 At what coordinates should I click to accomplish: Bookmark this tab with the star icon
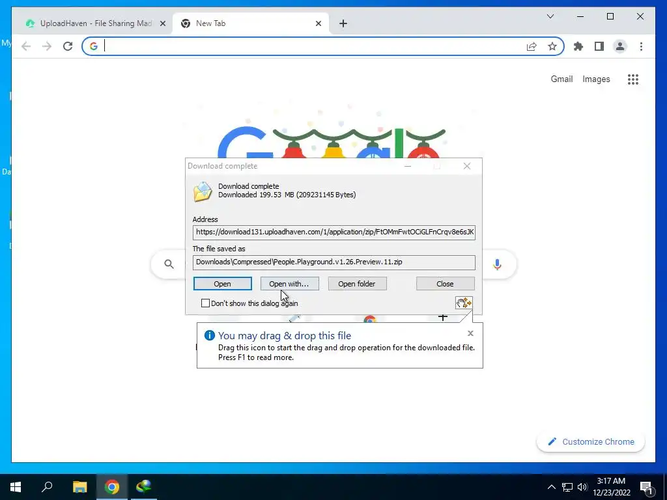(x=552, y=46)
